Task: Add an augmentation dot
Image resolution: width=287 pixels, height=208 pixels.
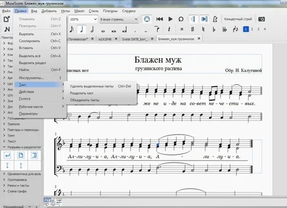Action: pos(135,31)
